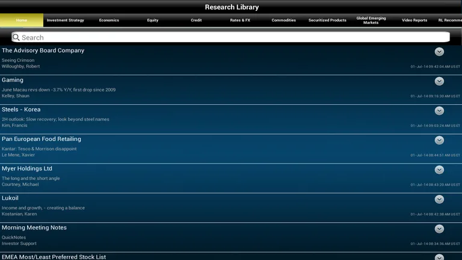The image size is (462, 260).
Task: Expand the EMEA Most/Least Preferred Stock List
Action: (439, 257)
